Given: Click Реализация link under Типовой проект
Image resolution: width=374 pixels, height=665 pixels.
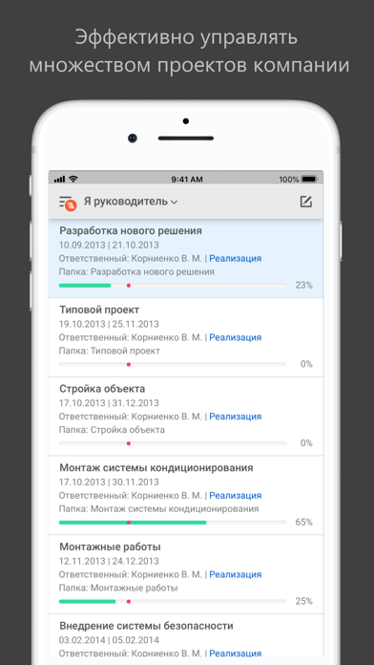Looking at the screenshot, I should [x=236, y=337].
